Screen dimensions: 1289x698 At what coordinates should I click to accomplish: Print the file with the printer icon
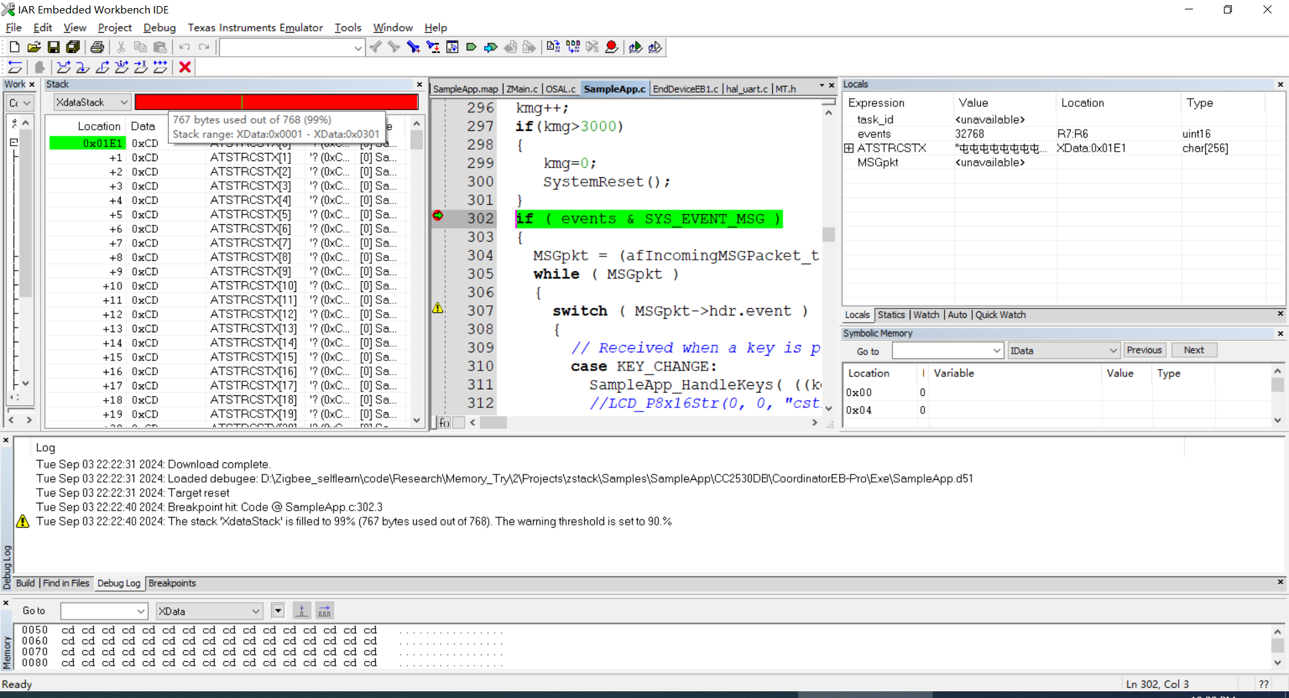pos(97,47)
